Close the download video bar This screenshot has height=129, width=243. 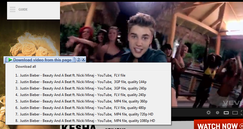(84, 59)
